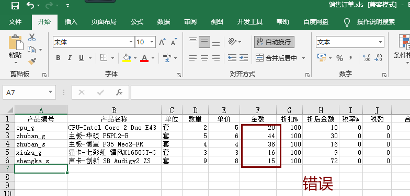Select the Format Painter brush icon
This screenshot has height=196, width=410.
tap(32, 62)
